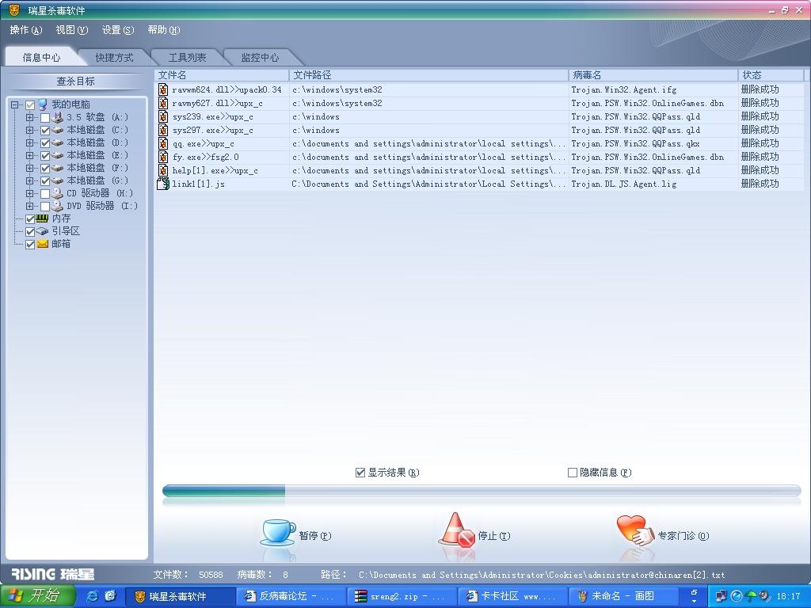Click the virus file icon for ravmy627.dll
The width and height of the screenshot is (811, 608).
(x=163, y=103)
